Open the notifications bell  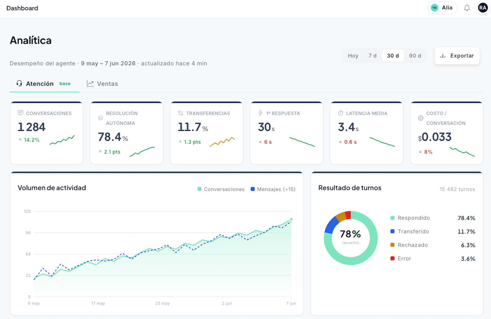pyautogui.click(x=467, y=8)
